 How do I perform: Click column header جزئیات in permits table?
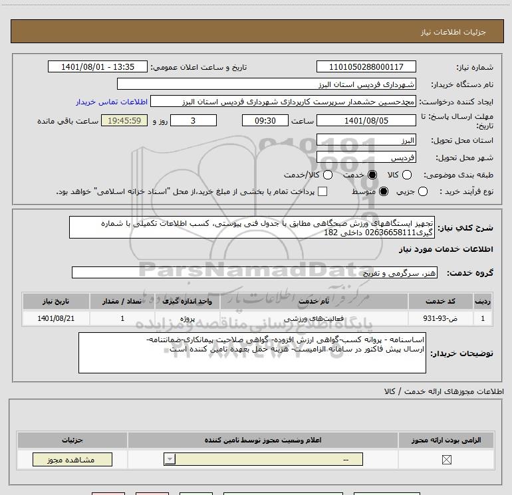coord(72,440)
